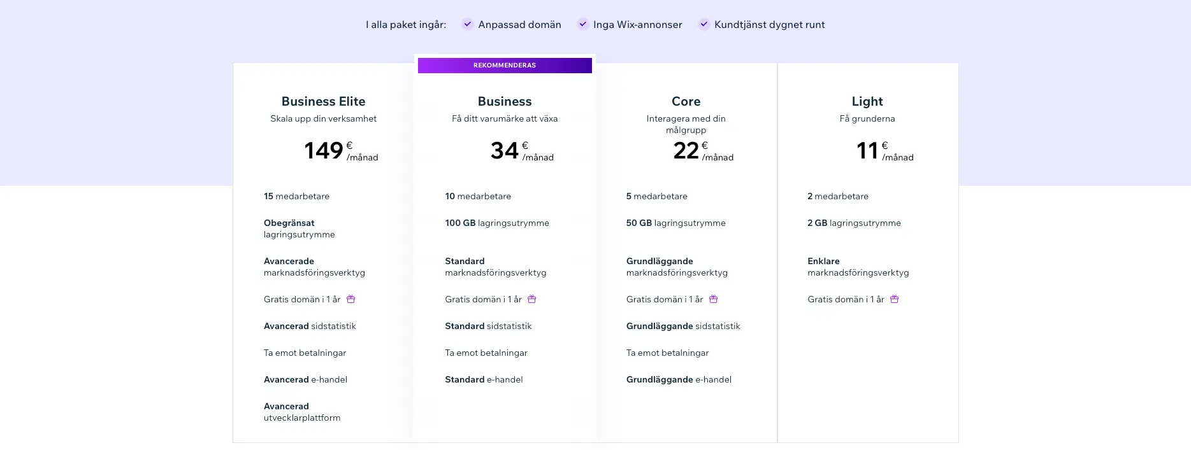
Task: Click '100 GB lagringsutrymme' feature
Action: point(497,223)
